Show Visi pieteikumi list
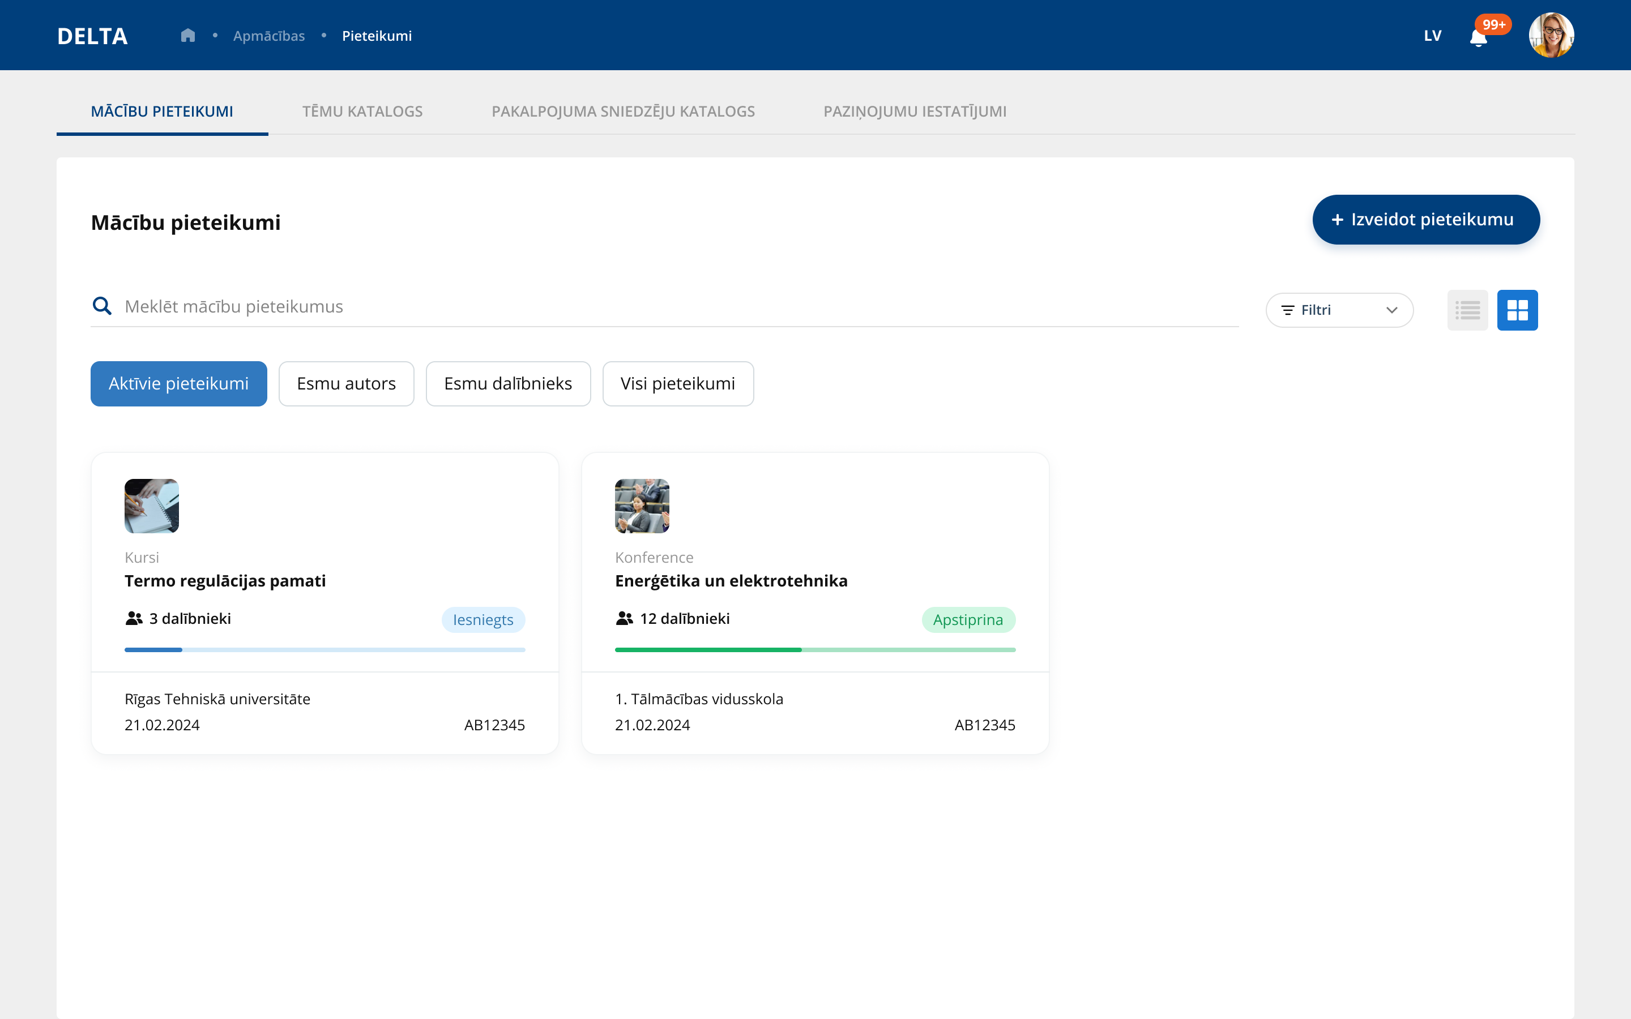The height and width of the screenshot is (1019, 1631). click(678, 383)
